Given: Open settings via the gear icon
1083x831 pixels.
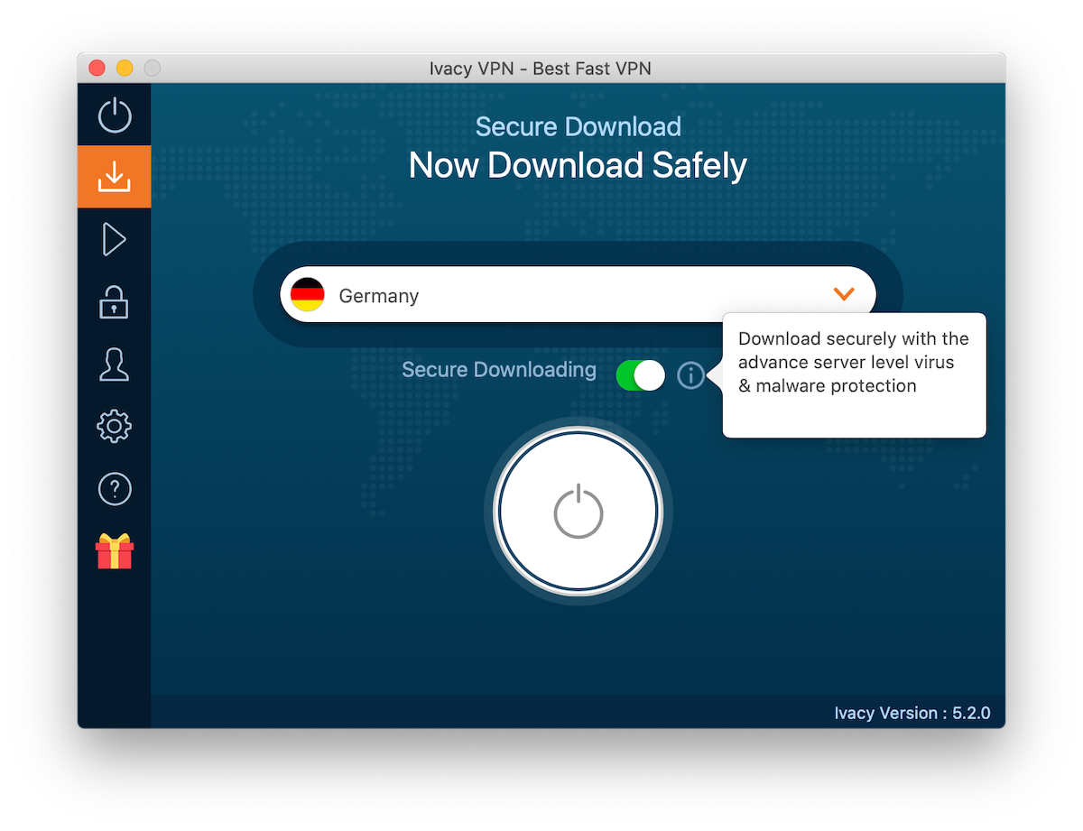Looking at the screenshot, I should [114, 426].
